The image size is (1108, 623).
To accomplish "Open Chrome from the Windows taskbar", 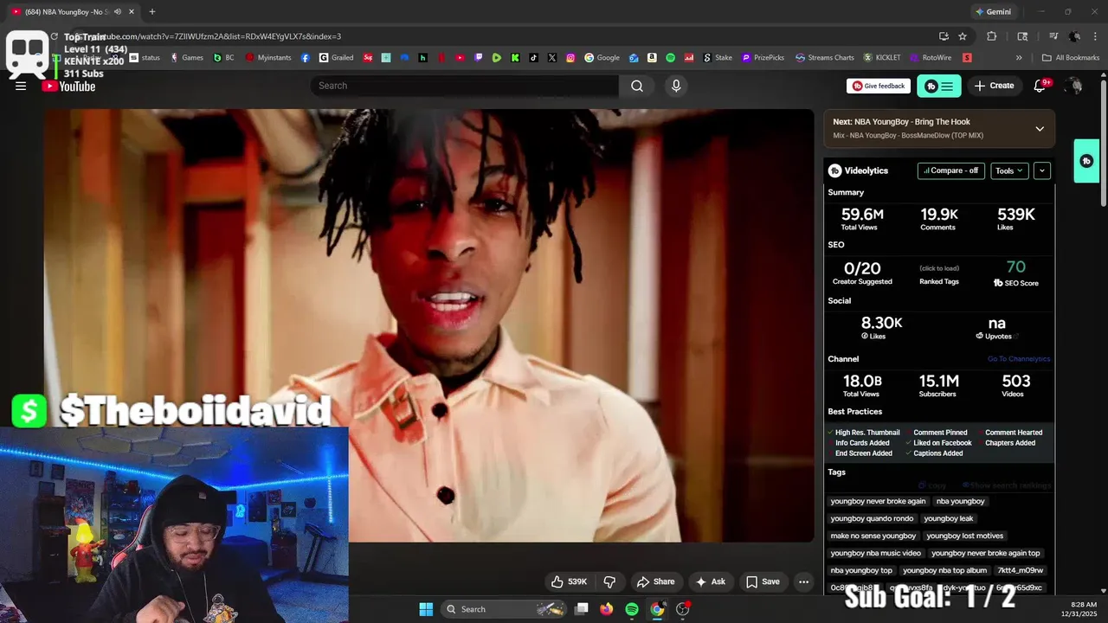I will tap(657, 609).
